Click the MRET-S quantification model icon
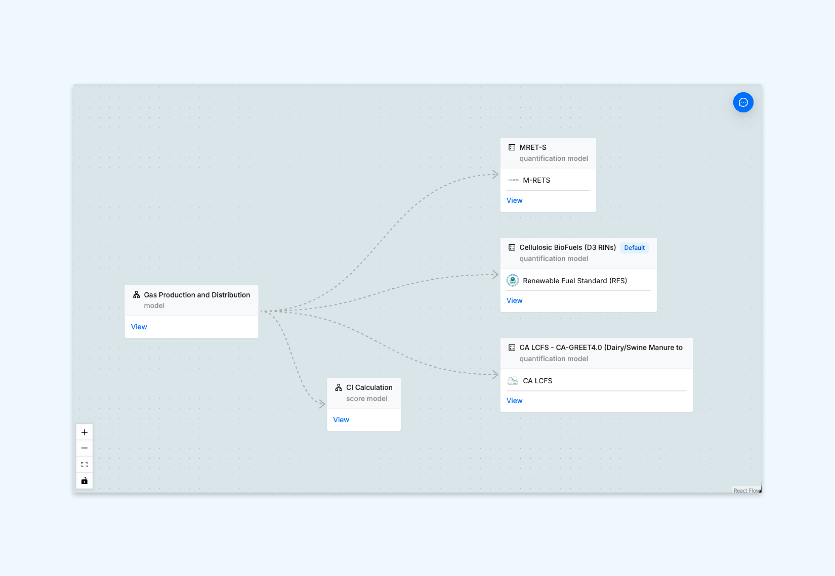Viewport: 835px width, 576px height. [x=512, y=147]
